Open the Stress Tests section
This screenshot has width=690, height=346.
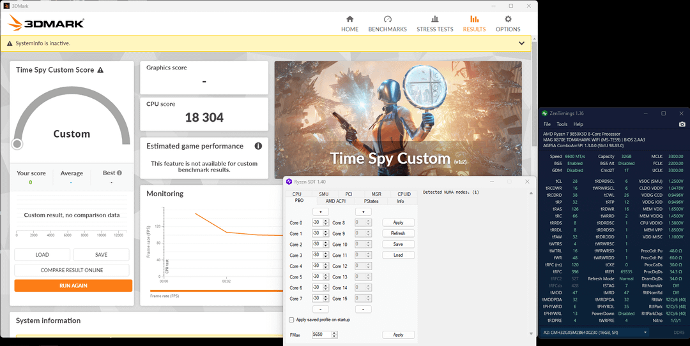pos(434,24)
